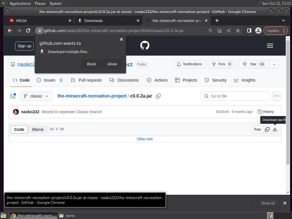The height and width of the screenshot is (219, 292).
Task: Open the System menu
Action: (x=56, y=3)
